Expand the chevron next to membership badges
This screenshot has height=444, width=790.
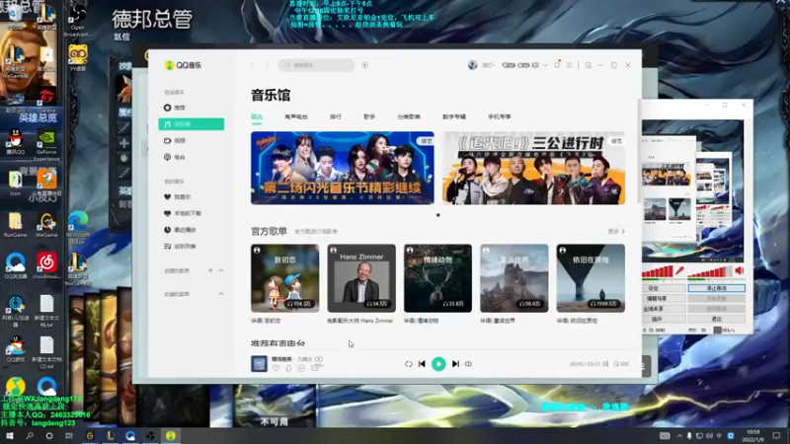(x=545, y=65)
